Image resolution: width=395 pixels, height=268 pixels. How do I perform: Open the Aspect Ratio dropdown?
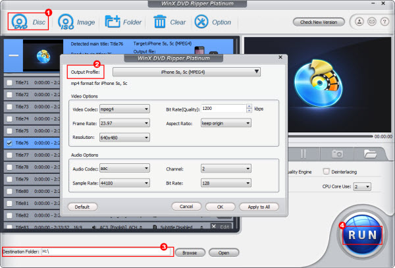226,123
